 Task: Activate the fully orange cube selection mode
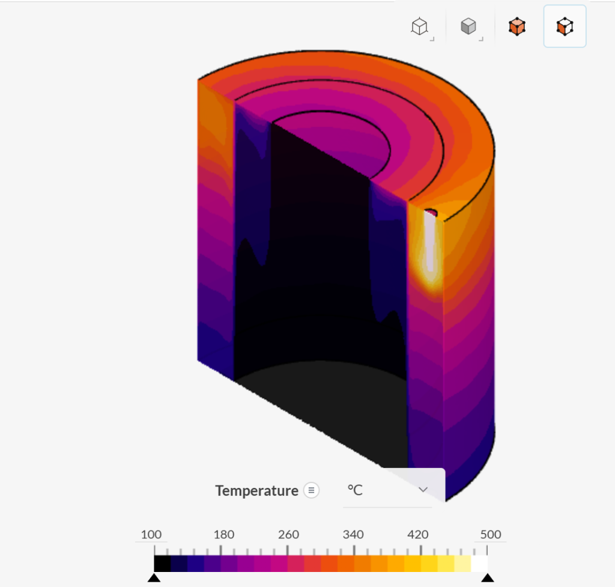pos(517,27)
